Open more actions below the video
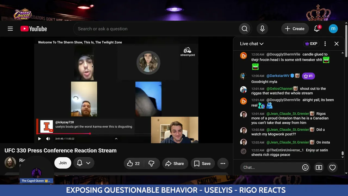Screen dimensions: 348x196 223,163
